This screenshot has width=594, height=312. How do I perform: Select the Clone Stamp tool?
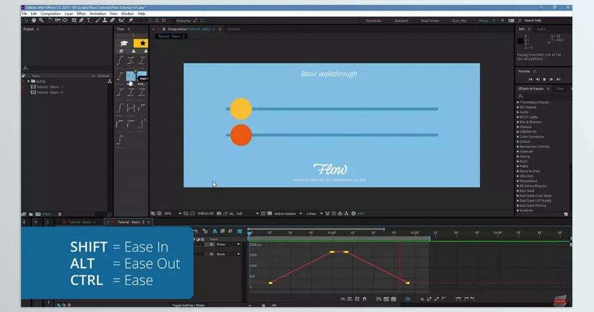point(105,20)
